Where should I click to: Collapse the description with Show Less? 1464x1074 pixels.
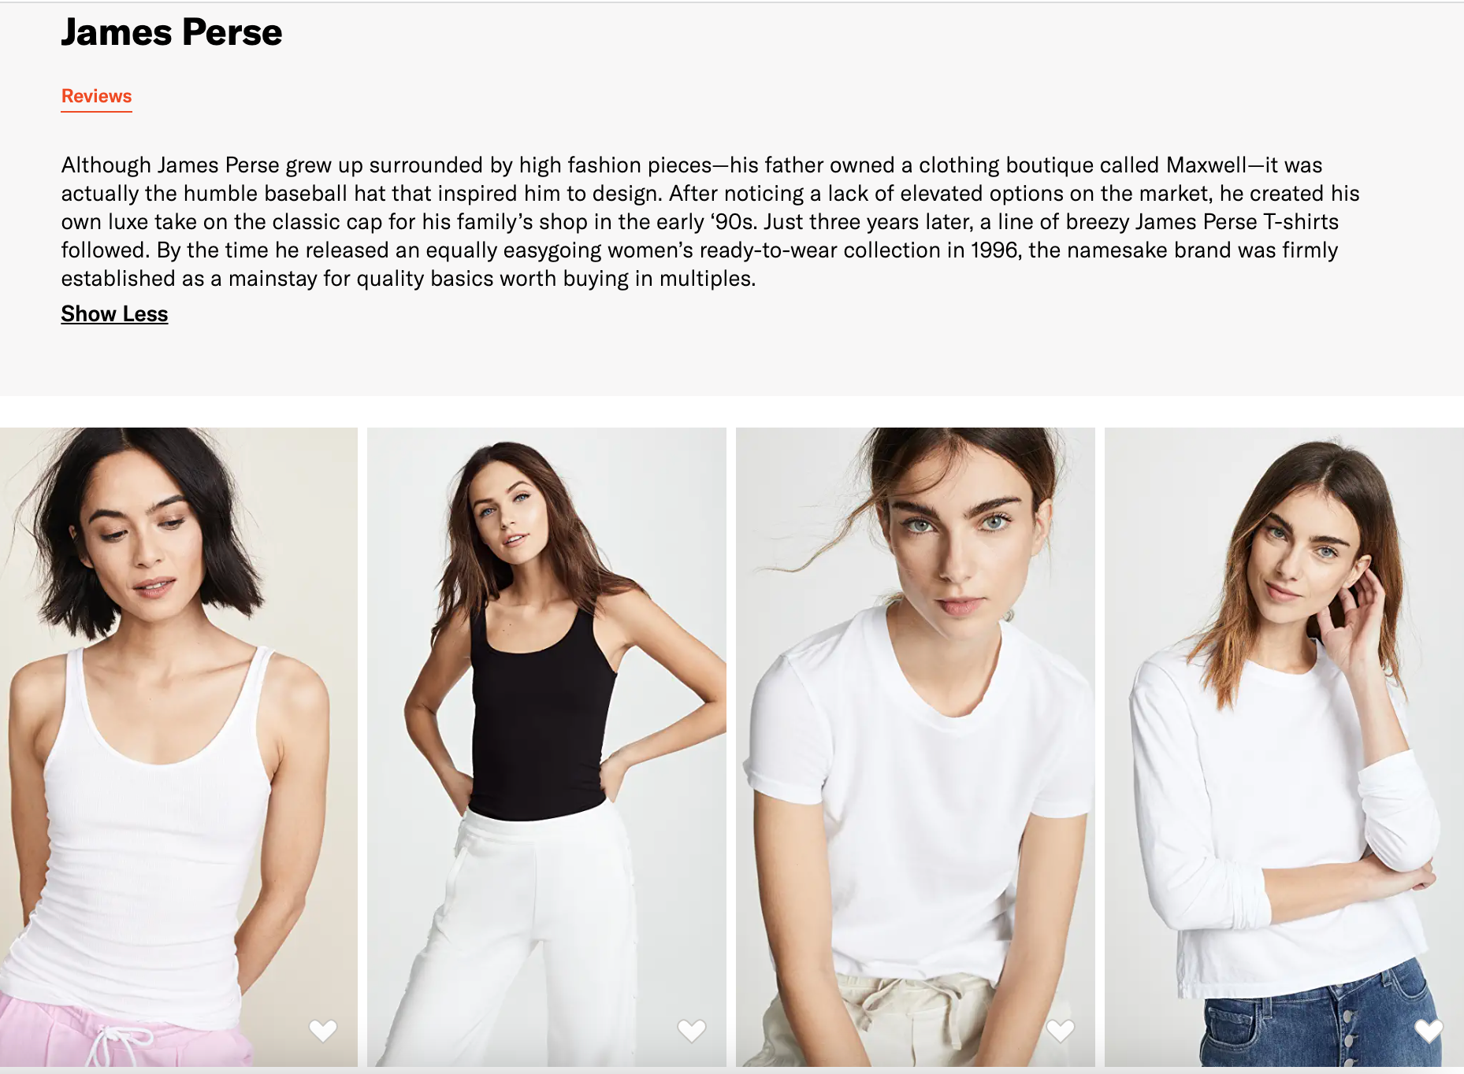pos(114,313)
